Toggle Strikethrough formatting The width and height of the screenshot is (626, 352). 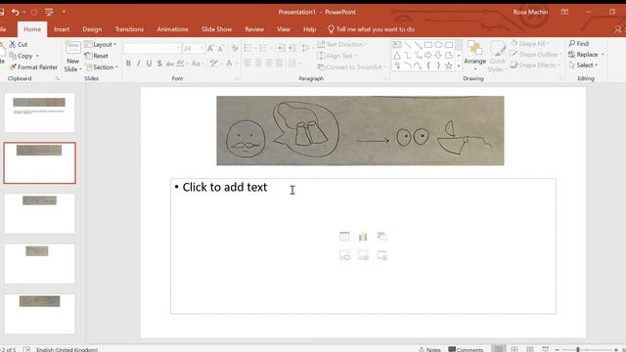(169, 64)
